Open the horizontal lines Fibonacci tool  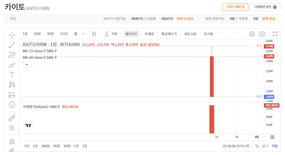(12, 55)
